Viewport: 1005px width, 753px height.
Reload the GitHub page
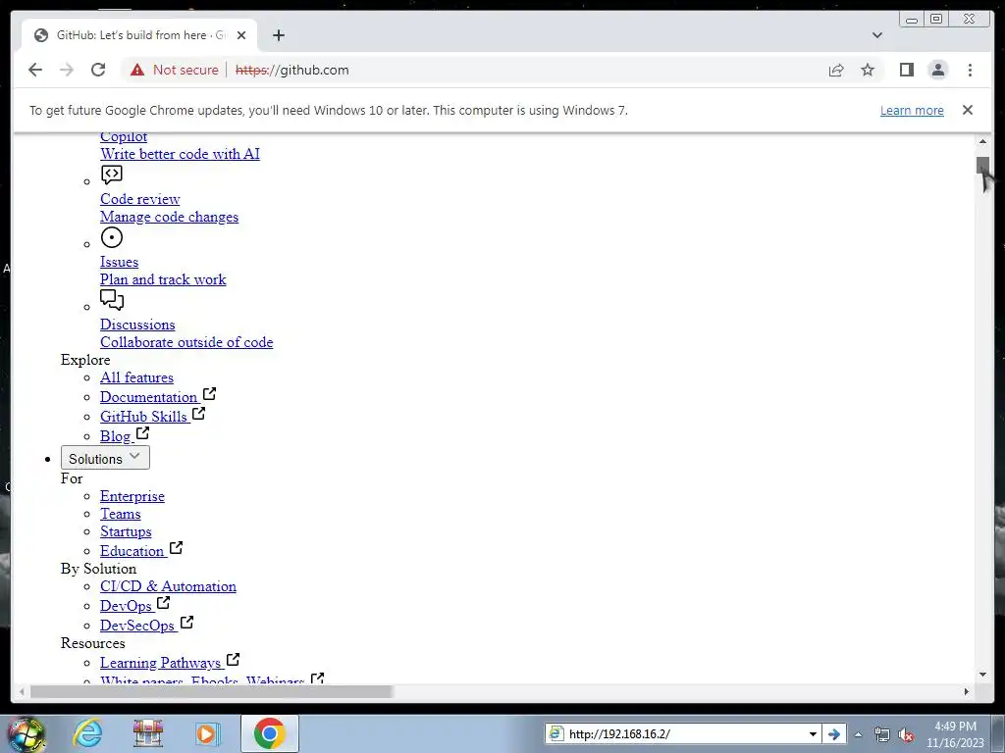[98, 70]
